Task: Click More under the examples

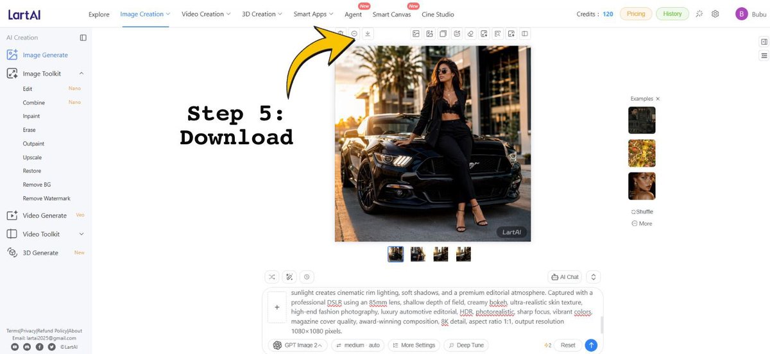Action: (x=642, y=224)
